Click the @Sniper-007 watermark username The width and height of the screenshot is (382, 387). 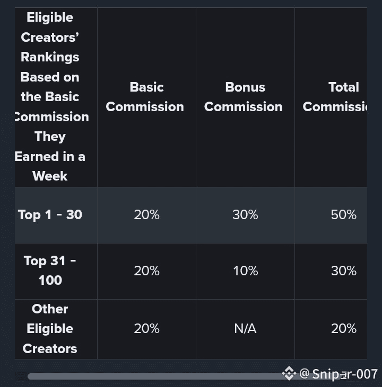point(338,374)
